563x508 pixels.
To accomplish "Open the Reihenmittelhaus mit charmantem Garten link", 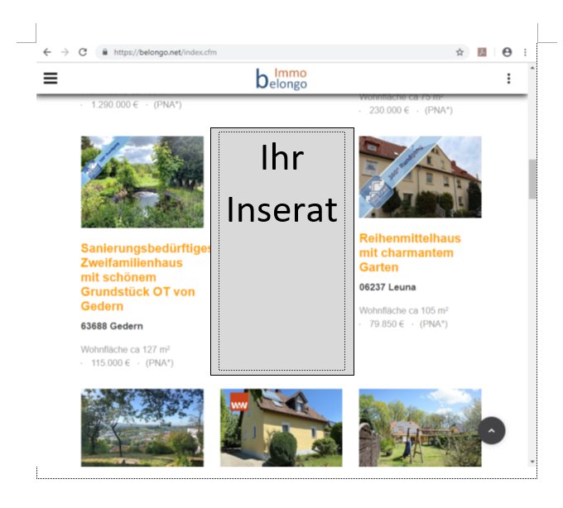I will coord(410,252).
